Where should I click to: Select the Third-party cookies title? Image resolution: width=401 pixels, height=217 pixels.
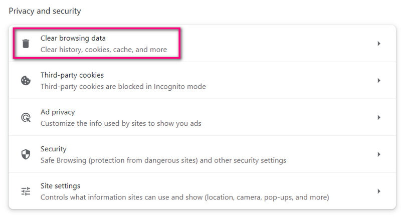click(x=72, y=75)
